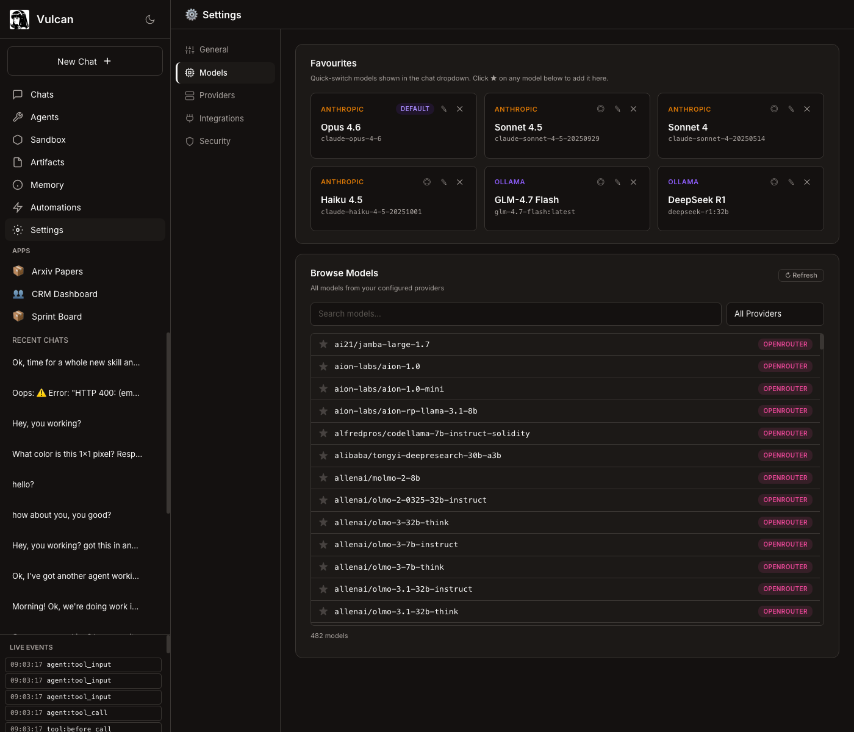Viewport: 854px width, 732px height.
Task: Remove DeepSeek R1 from favourites
Action: [x=807, y=182]
